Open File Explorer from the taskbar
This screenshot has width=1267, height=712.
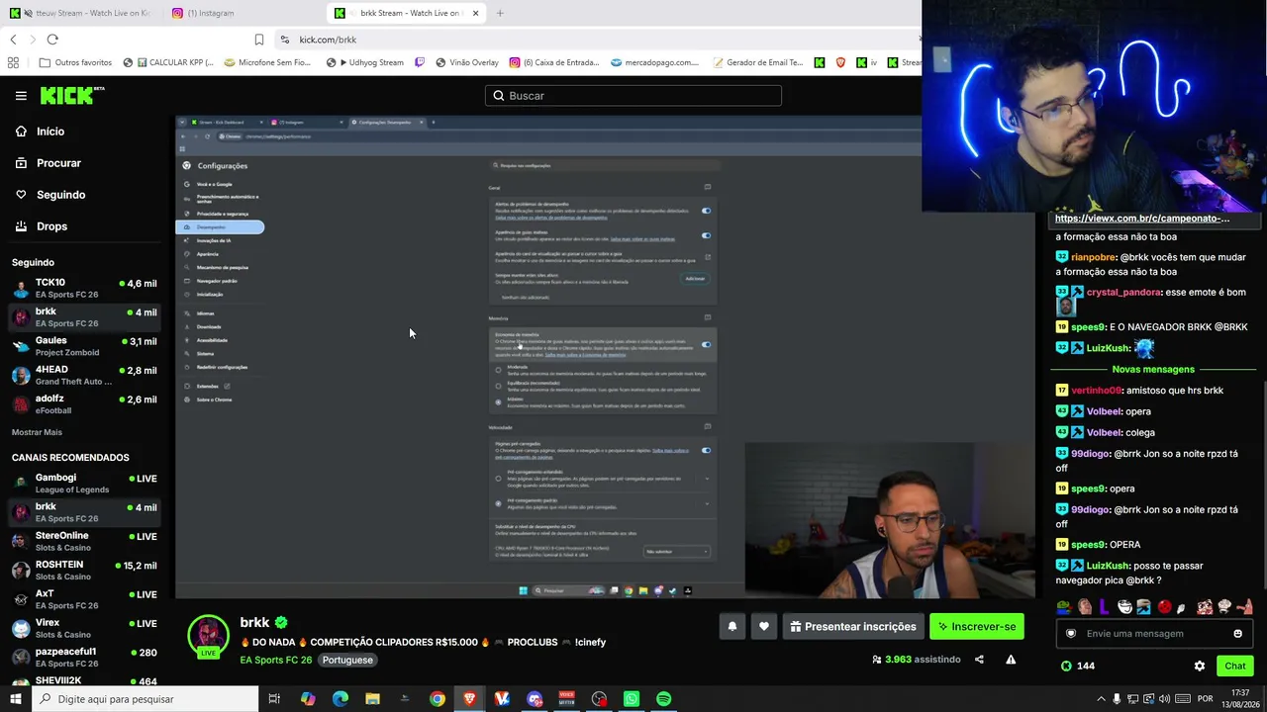point(372,699)
